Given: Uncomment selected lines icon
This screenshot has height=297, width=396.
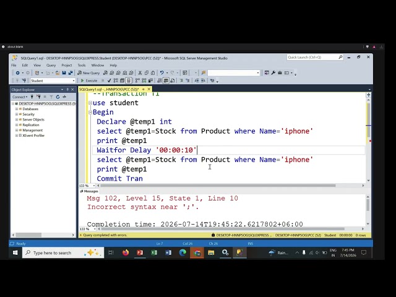Looking at the screenshot, I should tap(187, 80).
